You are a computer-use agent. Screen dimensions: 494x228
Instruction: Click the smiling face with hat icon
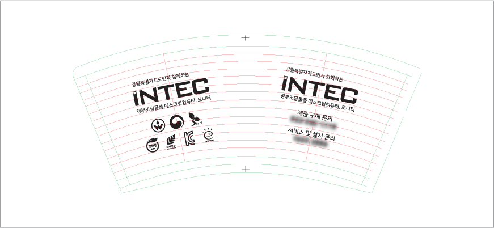(153, 145)
